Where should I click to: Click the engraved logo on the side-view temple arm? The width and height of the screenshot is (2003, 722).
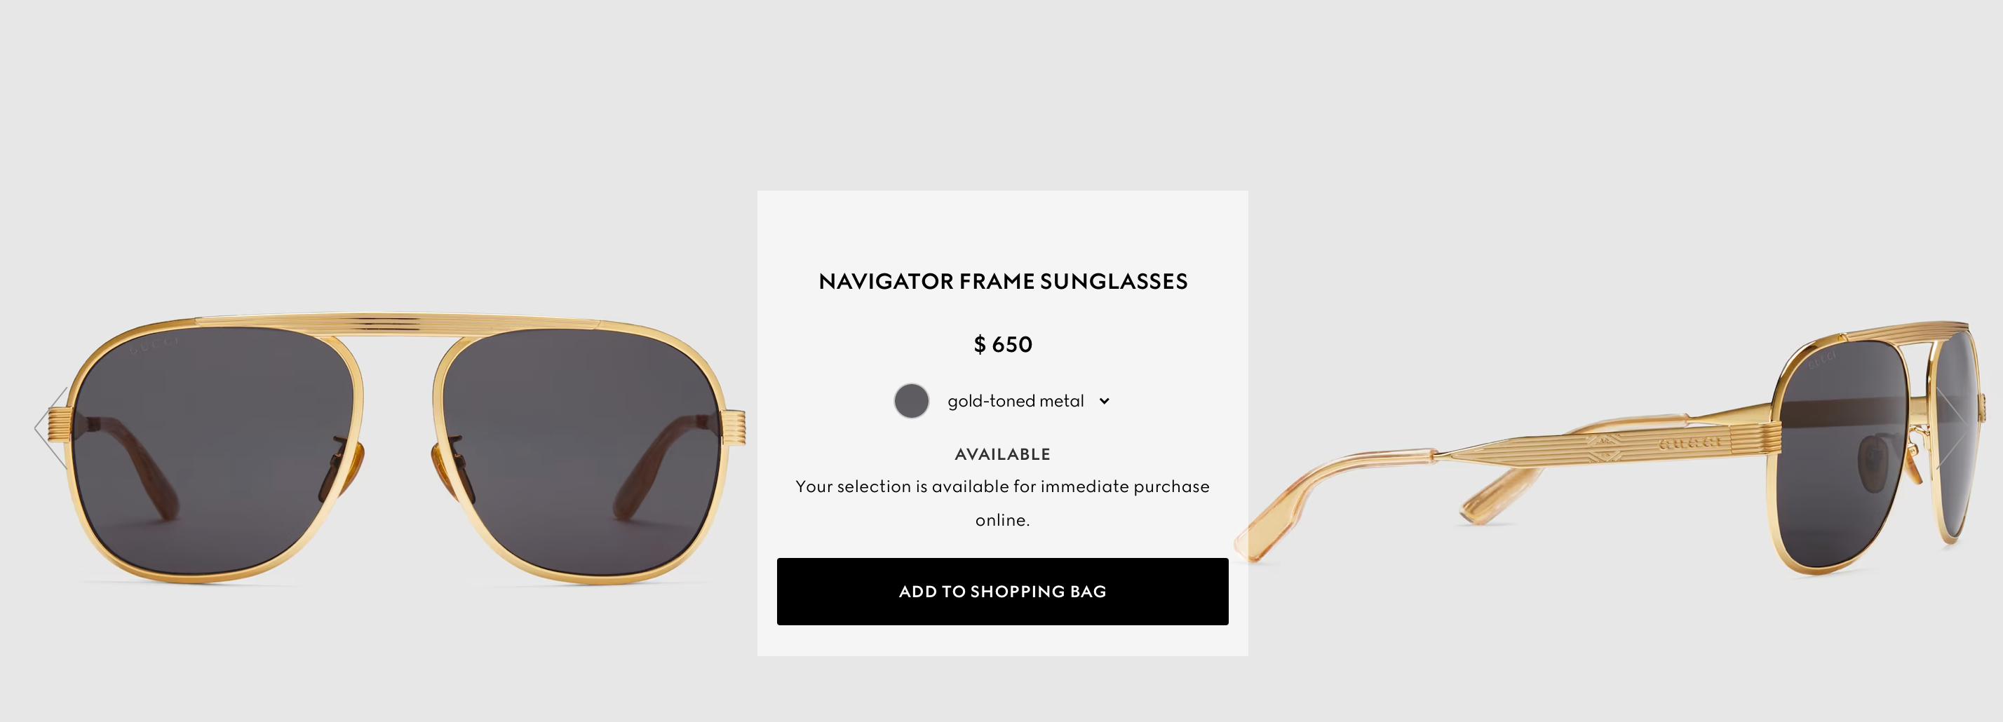(1689, 444)
